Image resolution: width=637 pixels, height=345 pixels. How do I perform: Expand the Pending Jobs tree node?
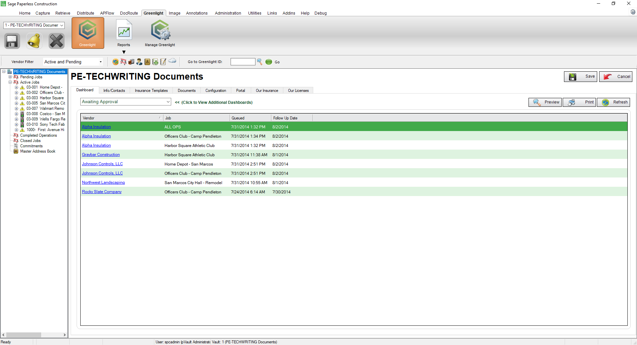click(x=10, y=77)
